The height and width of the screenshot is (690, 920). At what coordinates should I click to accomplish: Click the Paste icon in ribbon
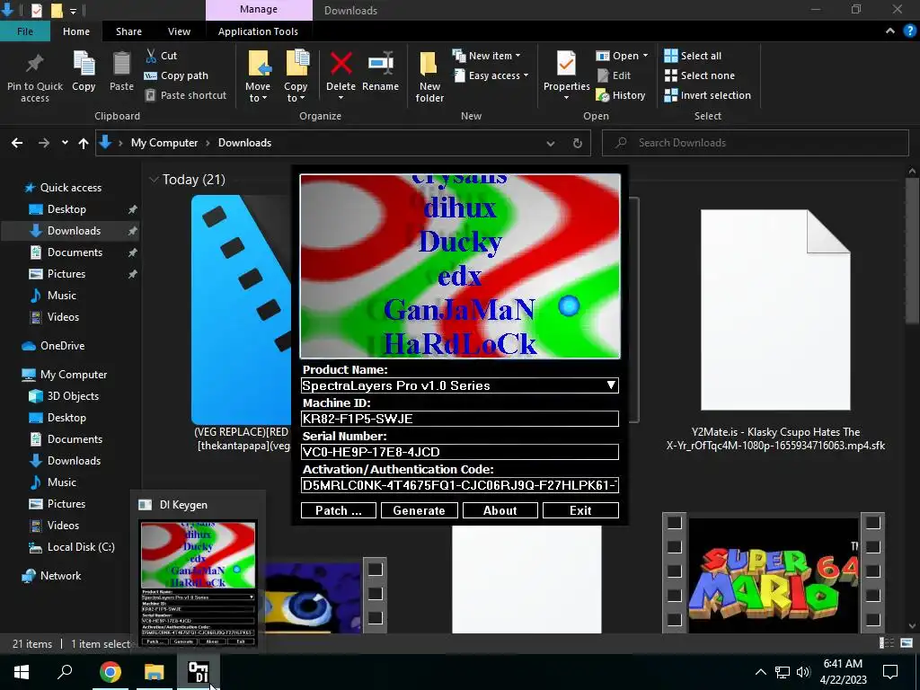point(121,64)
